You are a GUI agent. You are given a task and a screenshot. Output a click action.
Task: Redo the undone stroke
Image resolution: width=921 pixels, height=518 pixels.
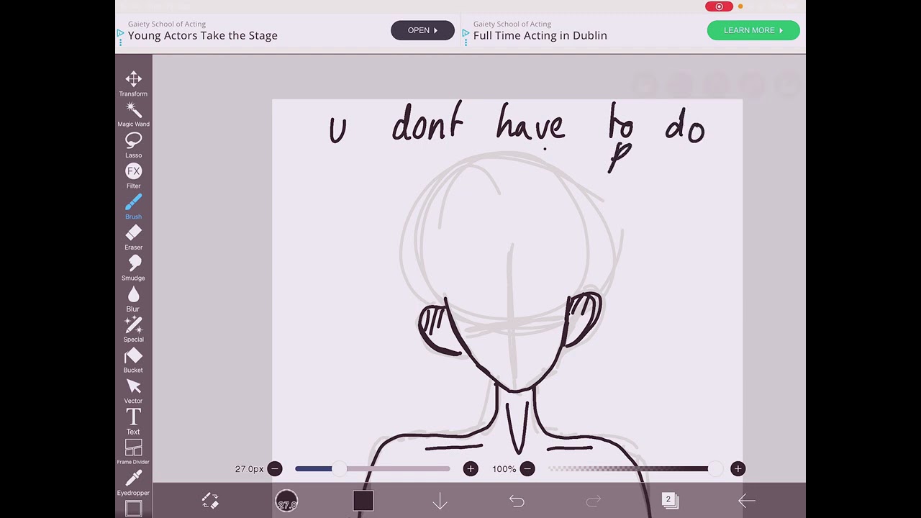(594, 501)
